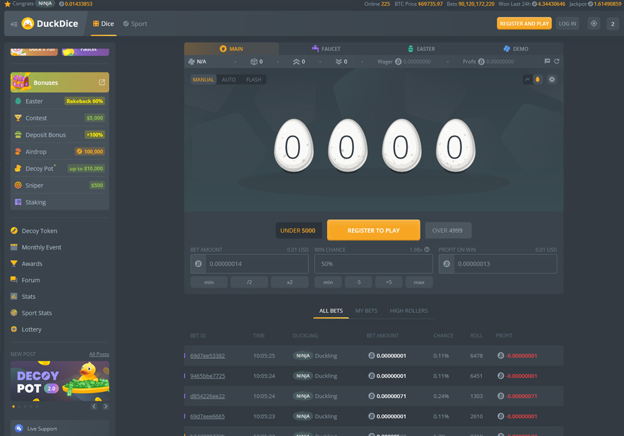Image resolution: width=624 pixels, height=436 pixels.
Task: Set win chance to max
Action: (x=419, y=282)
